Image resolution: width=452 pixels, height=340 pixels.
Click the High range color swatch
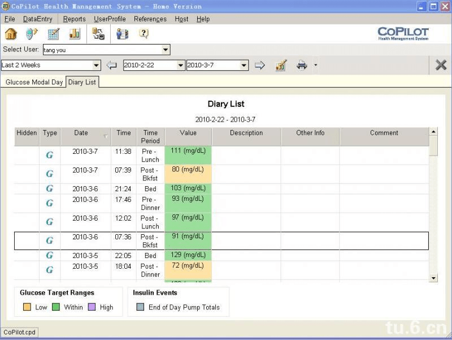pyautogui.click(x=92, y=307)
